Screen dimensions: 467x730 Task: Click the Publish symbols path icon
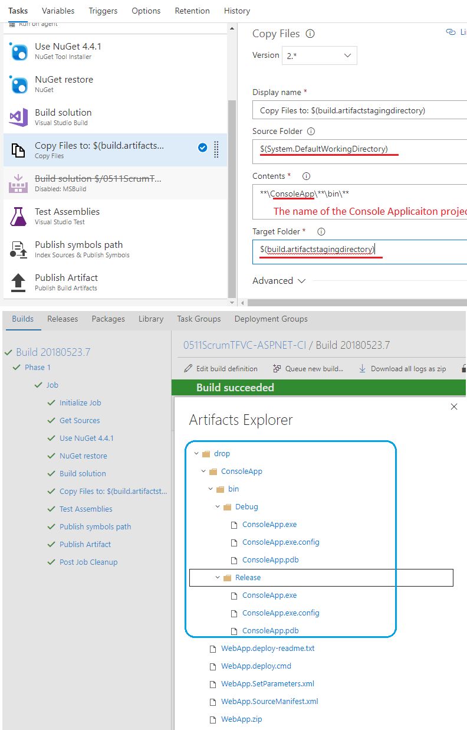pyautogui.click(x=19, y=250)
